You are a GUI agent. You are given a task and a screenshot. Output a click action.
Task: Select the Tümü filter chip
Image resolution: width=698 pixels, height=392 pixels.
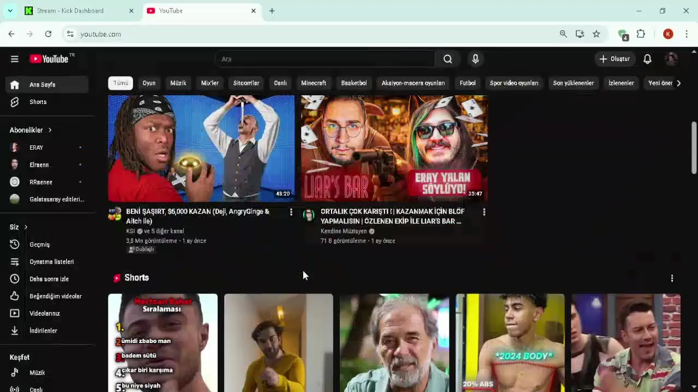coord(121,83)
